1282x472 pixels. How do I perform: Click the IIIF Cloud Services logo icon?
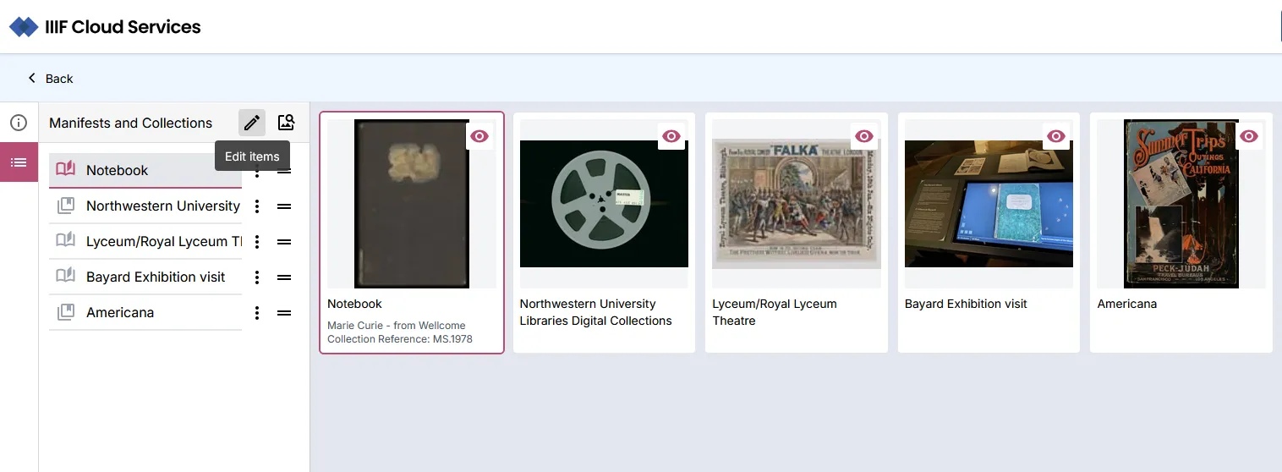[24, 27]
